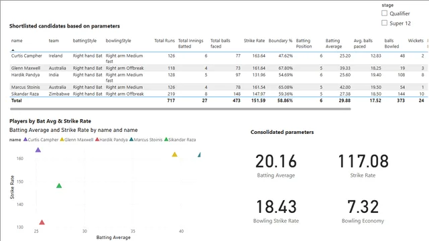Image resolution: width=429 pixels, height=241 pixels.
Task: Select Curtis Campher legend triangle
Action: (x=25, y=139)
